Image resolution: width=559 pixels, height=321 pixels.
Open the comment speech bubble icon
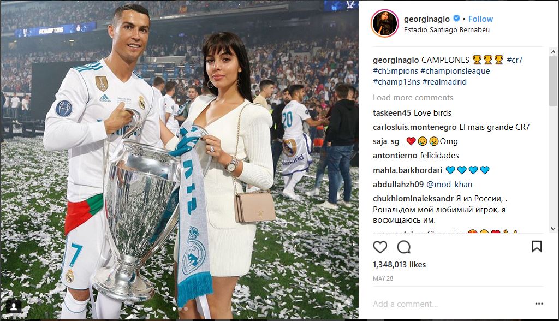[x=403, y=247]
